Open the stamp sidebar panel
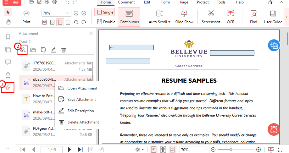 tap(8, 74)
